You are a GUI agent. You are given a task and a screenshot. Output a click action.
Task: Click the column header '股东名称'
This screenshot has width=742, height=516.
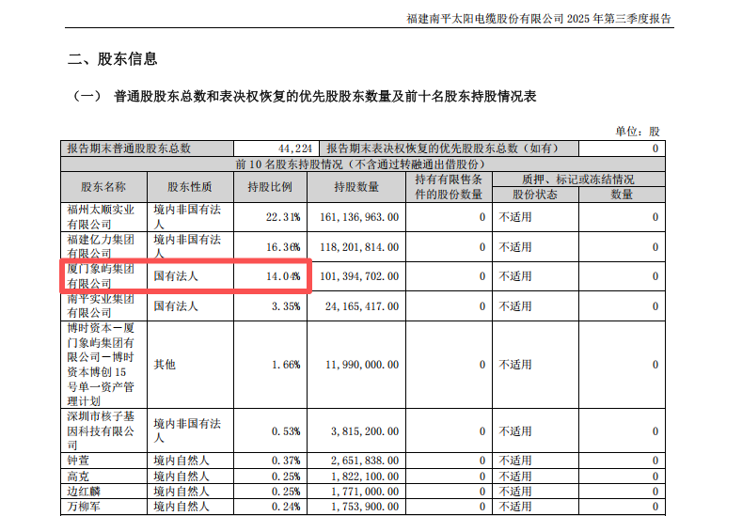pos(103,187)
